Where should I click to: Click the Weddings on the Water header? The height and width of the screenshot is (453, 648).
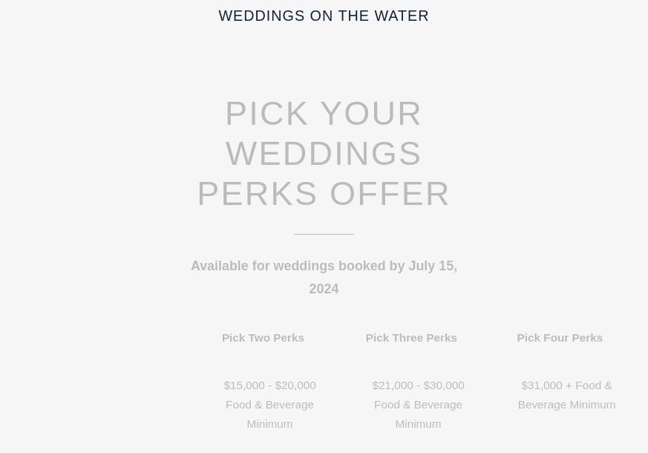(x=324, y=16)
